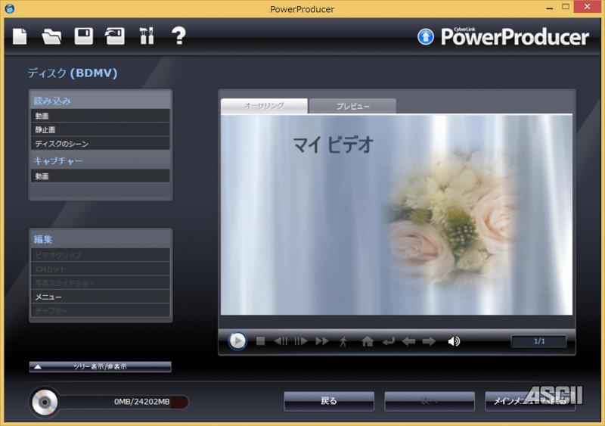This screenshot has height=426, width=605.
Task: Stop playback with the square stop icon
Action: click(260, 341)
